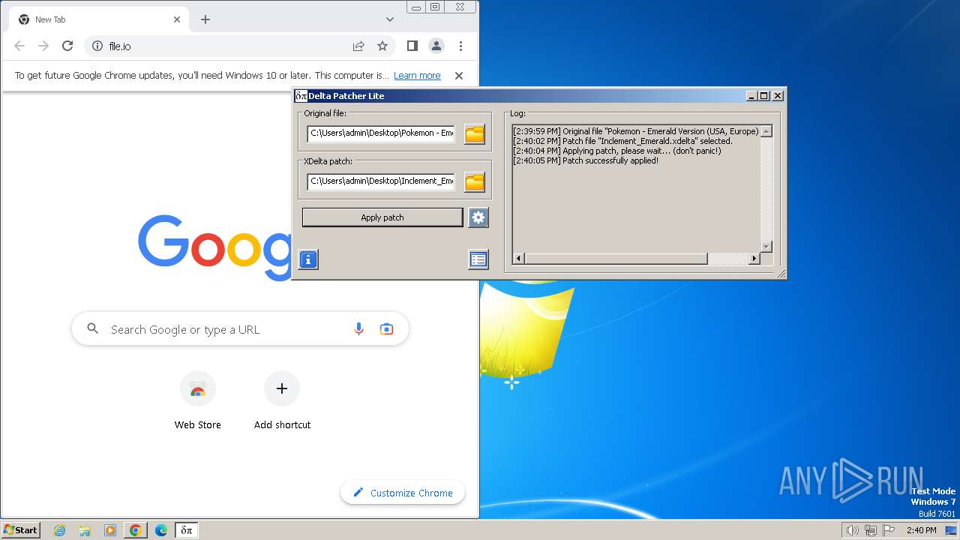The image size is (960, 540).
Task: Open Microsoft Edge taskbar icon
Action: tap(161, 530)
